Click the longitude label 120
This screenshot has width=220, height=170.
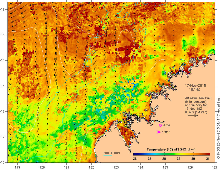pos(42,167)
